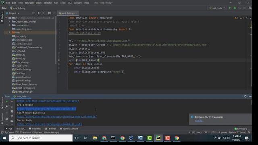Open Cortana circle icon on taskbar
Screen dimensions: 258x145
(x=77, y=138)
